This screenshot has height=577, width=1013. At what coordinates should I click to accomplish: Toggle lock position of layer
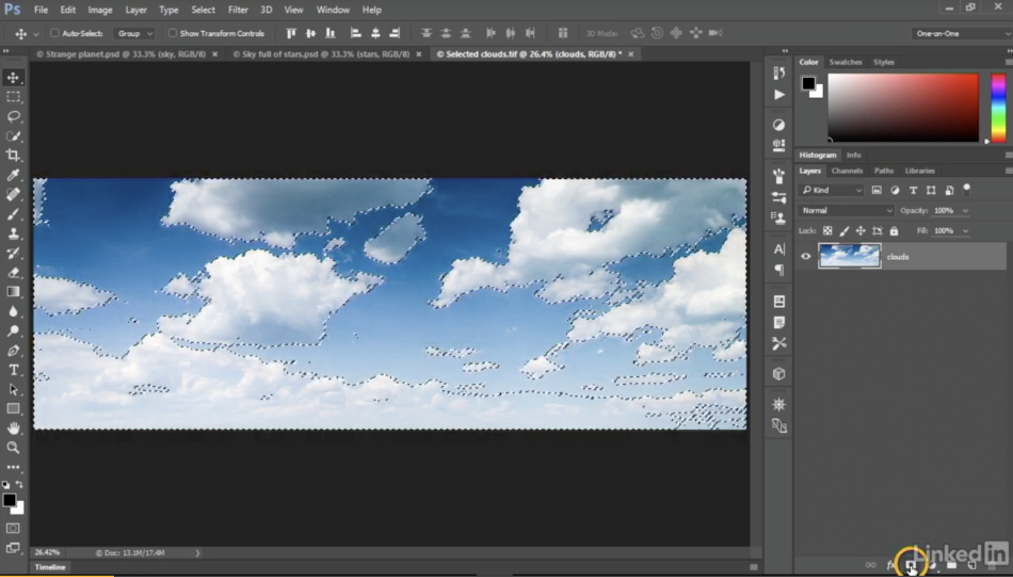(x=860, y=231)
